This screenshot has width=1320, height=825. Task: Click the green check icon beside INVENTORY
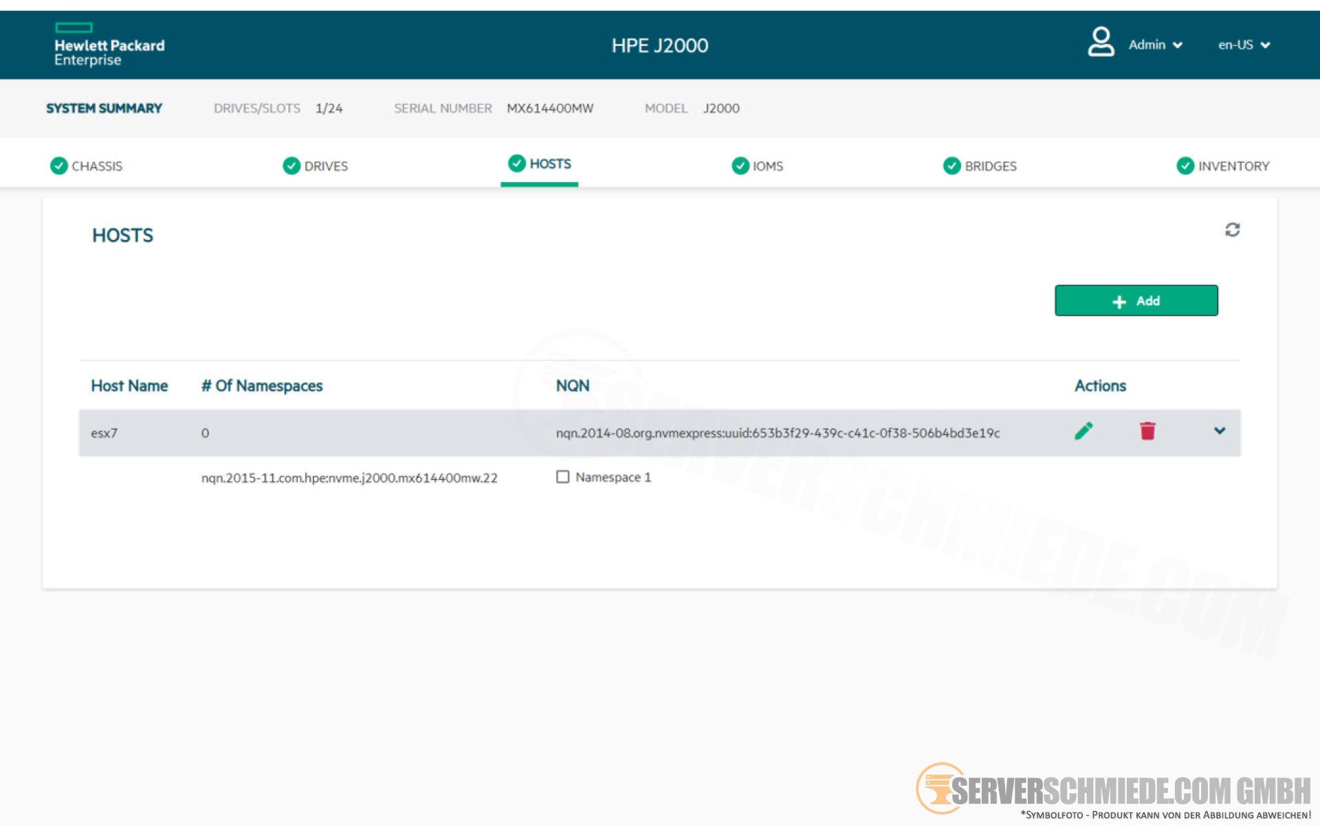pyautogui.click(x=1185, y=166)
